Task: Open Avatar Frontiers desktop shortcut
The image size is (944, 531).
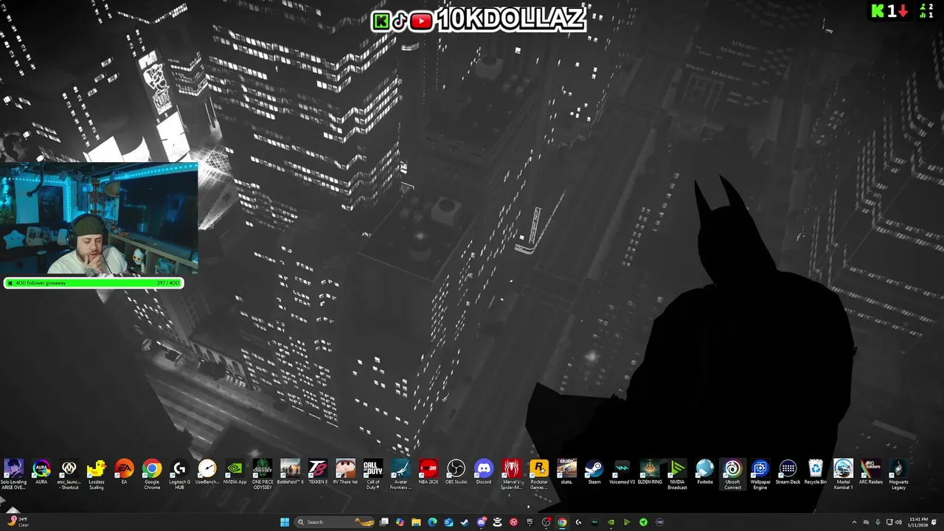Action: pyautogui.click(x=400, y=474)
